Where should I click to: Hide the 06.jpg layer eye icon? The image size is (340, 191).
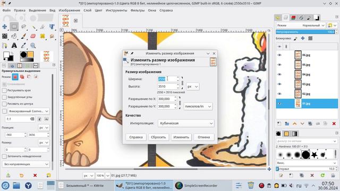(279, 55)
